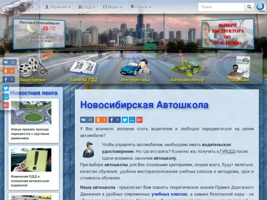Click the Билеты ПДД book icon
The height and width of the screenshot is (200, 267).
coord(84,67)
